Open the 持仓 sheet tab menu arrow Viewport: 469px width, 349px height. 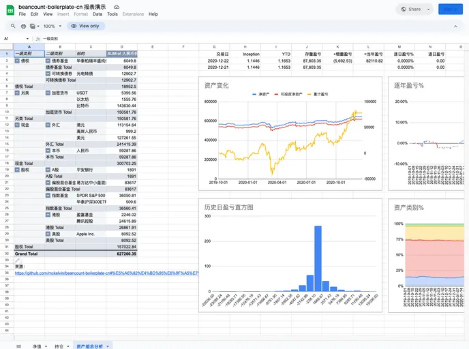point(68,346)
